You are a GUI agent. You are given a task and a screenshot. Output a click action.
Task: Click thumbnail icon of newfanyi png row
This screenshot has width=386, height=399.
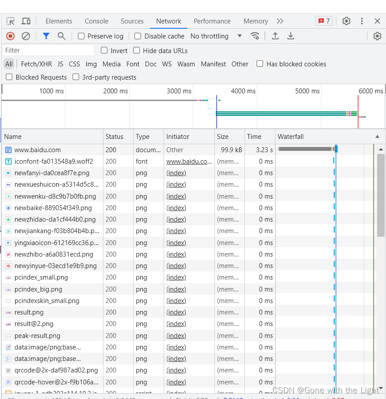(x=8, y=173)
